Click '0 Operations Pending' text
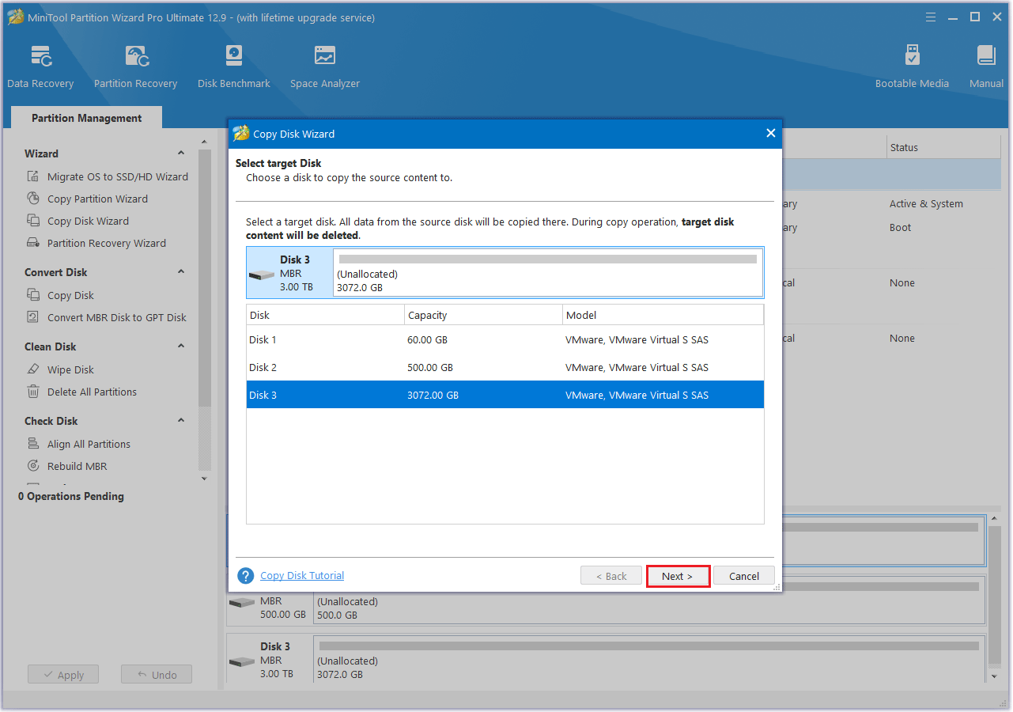 coord(71,496)
